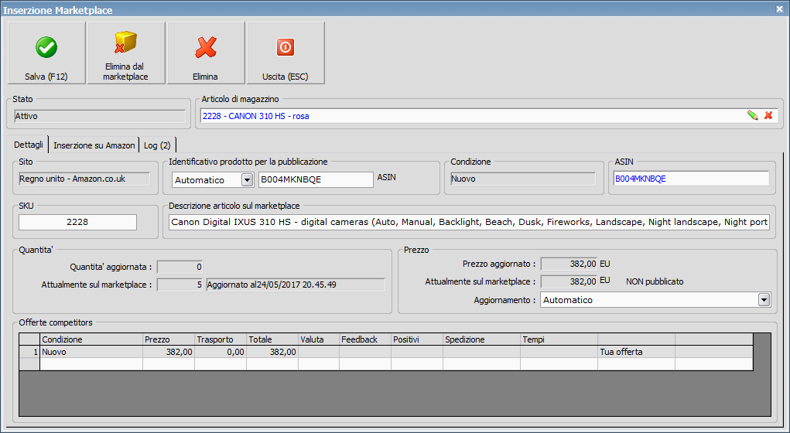Click the Feedback column header
Viewport: 790px width, 433px height.
[x=364, y=339]
